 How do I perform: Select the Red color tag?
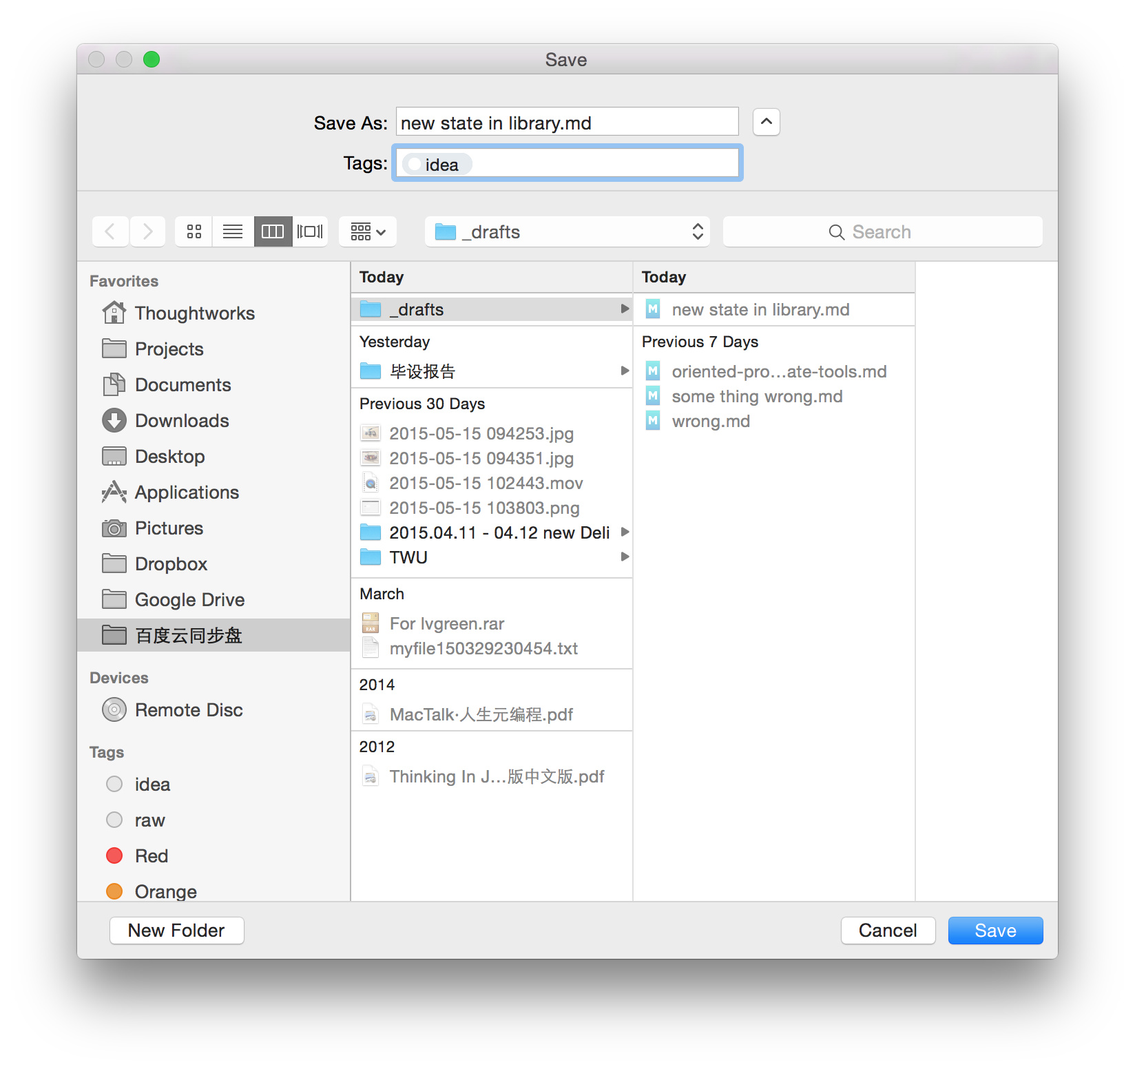click(x=152, y=855)
